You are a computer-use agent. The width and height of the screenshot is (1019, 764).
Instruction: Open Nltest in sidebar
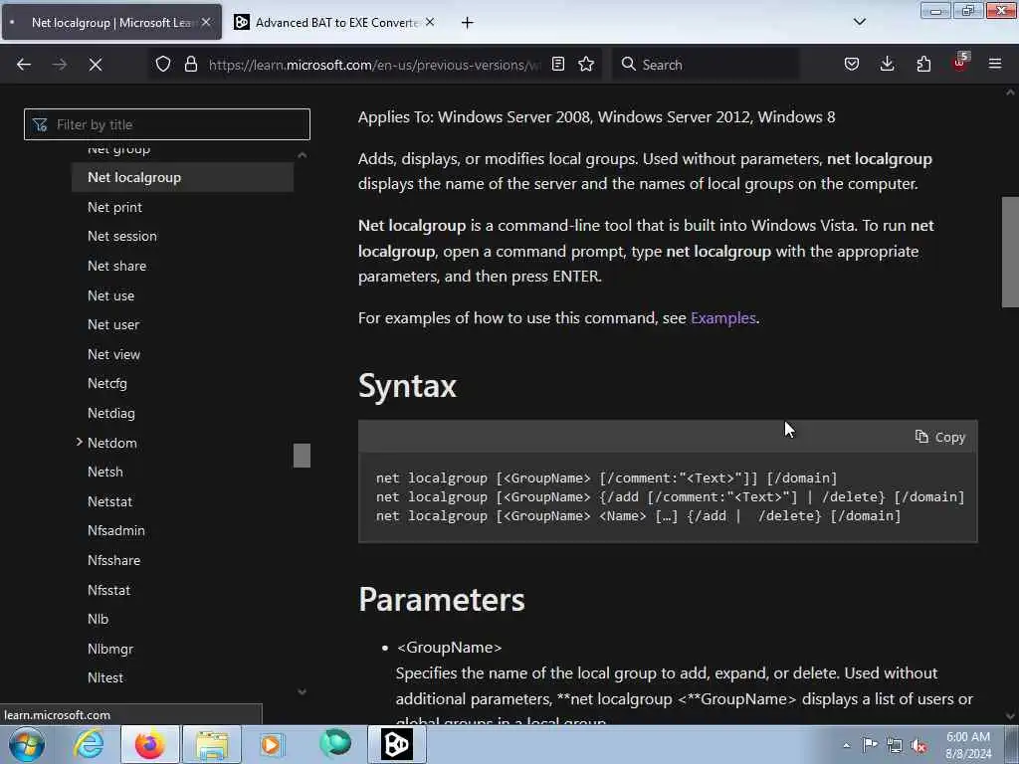coord(105,677)
